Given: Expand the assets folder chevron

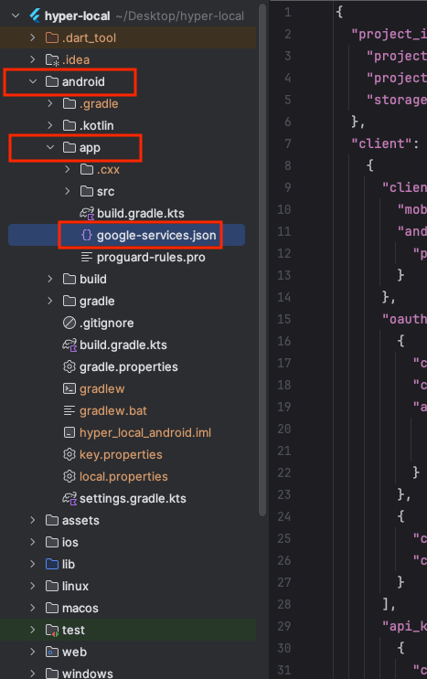Looking at the screenshot, I should pyautogui.click(x=33, y=520).
